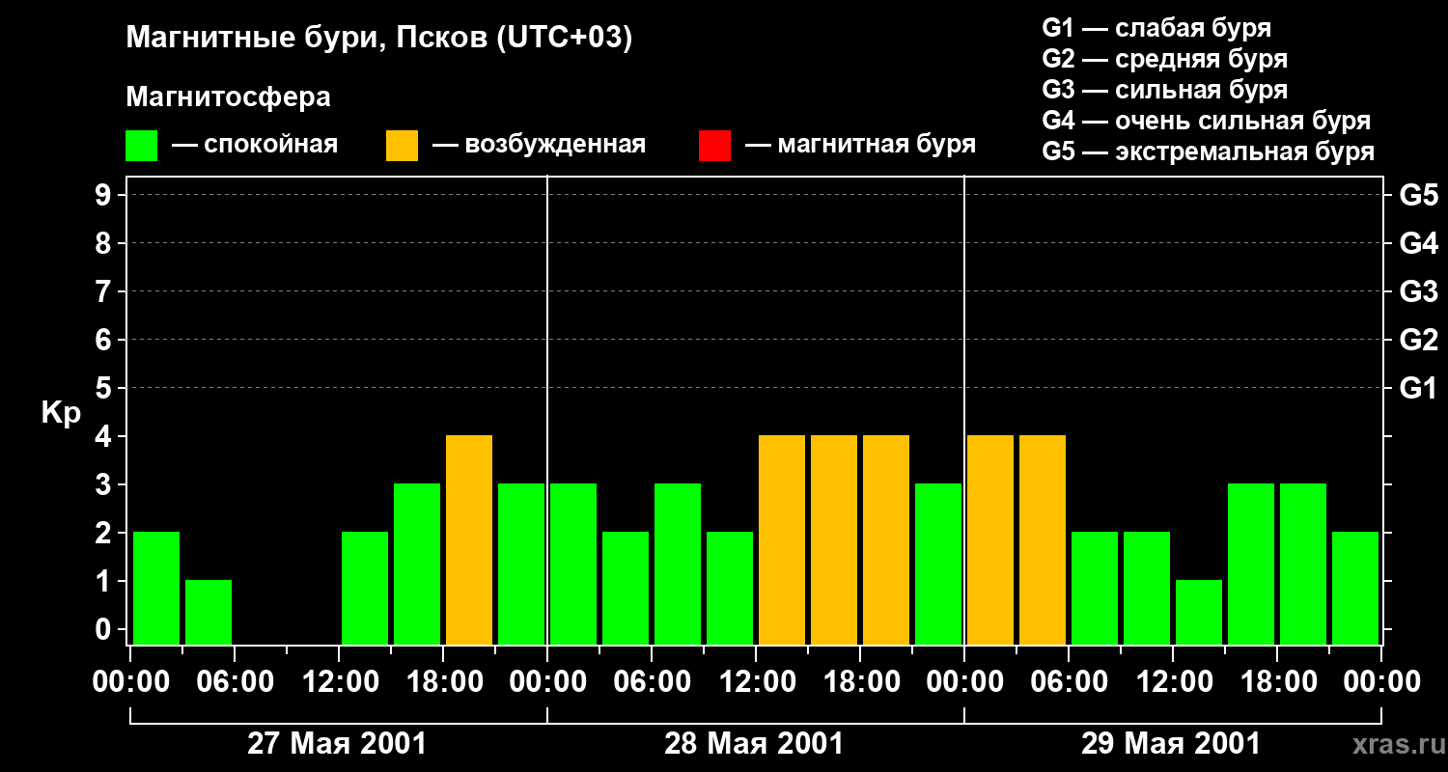Image resolution: width=1448 pixels, height=772 pixels.
Task: Click the '27 Мая 2001' date label
Action: tap(337, 744)
